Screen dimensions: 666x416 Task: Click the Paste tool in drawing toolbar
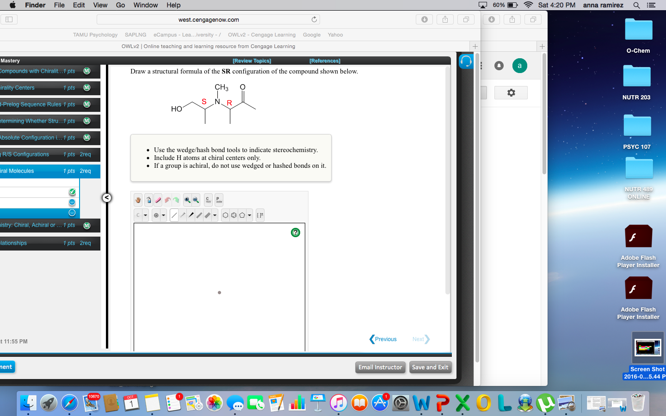click(x=218, y=200)
